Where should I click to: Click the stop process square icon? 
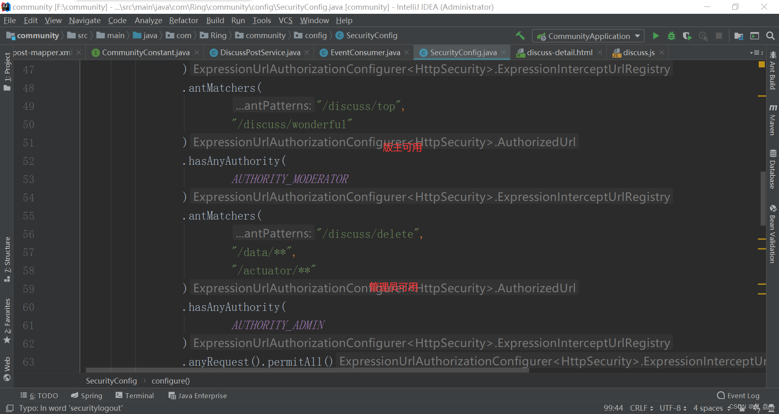pos(719,36)
